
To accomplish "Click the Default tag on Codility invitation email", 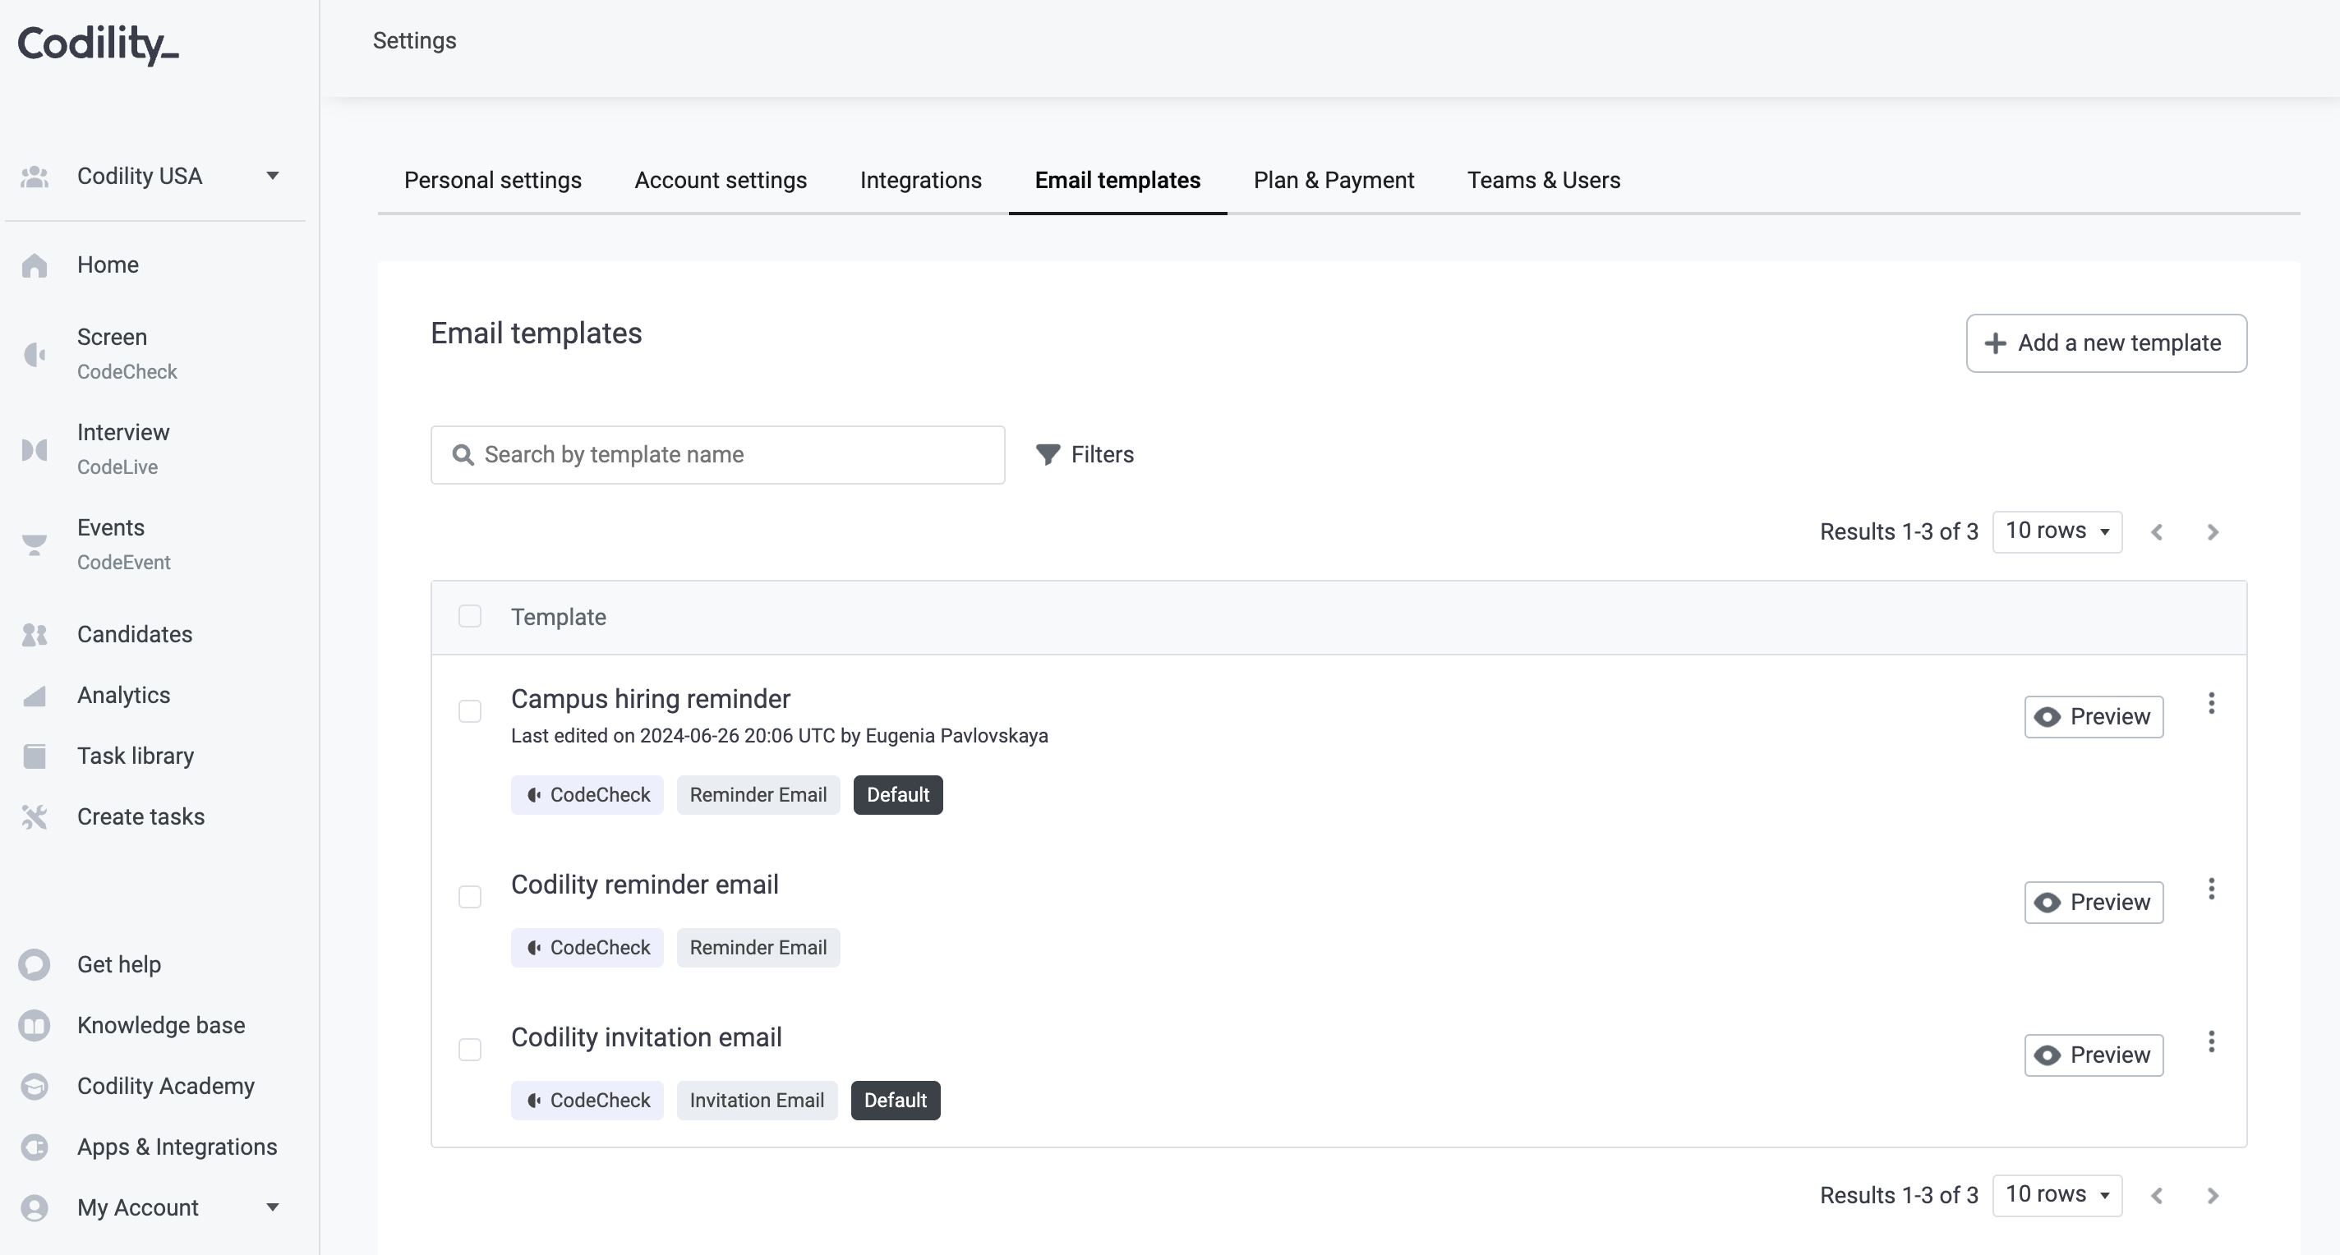I will coord(895,1101).
